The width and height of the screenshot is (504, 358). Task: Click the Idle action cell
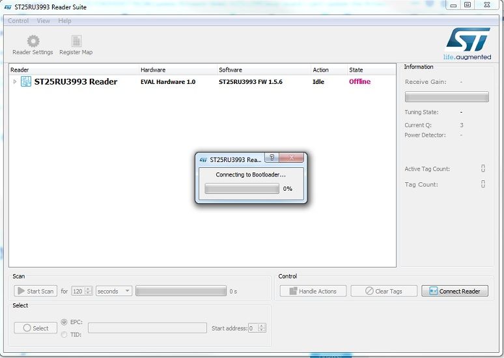tap(318, 82)
